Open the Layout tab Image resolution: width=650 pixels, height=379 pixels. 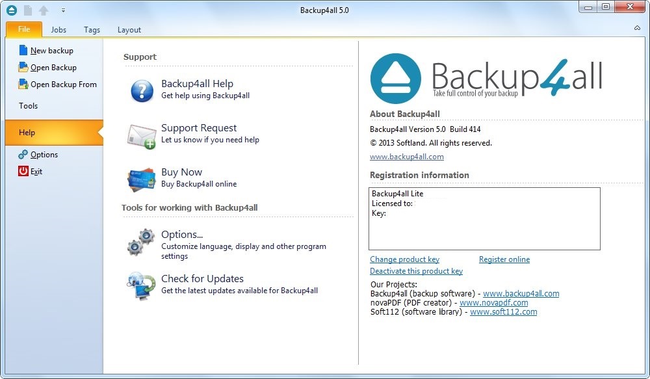tap(129, 30)
